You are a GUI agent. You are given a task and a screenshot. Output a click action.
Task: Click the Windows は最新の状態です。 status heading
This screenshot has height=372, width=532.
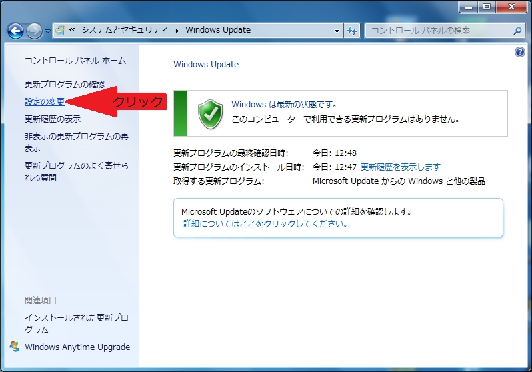[284, 104]
